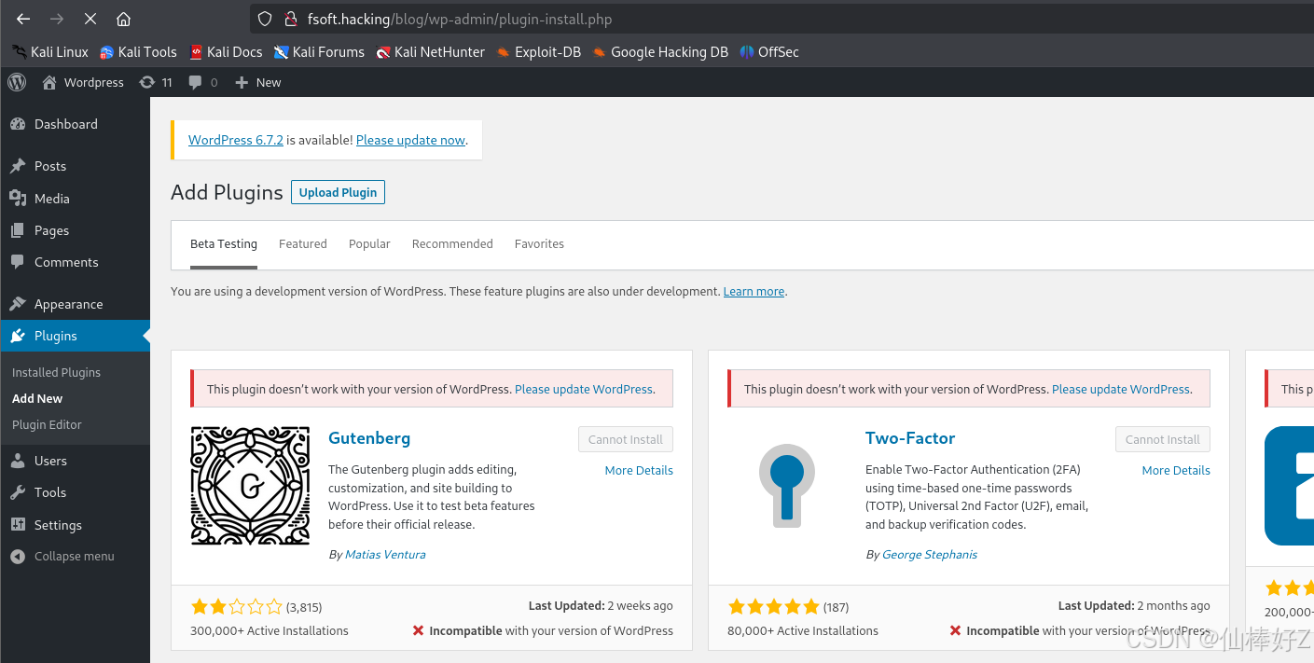Switch to the Beta Testing tab
The height and width of the screenshot is (663, 1314).
click(x=224, y=244)
